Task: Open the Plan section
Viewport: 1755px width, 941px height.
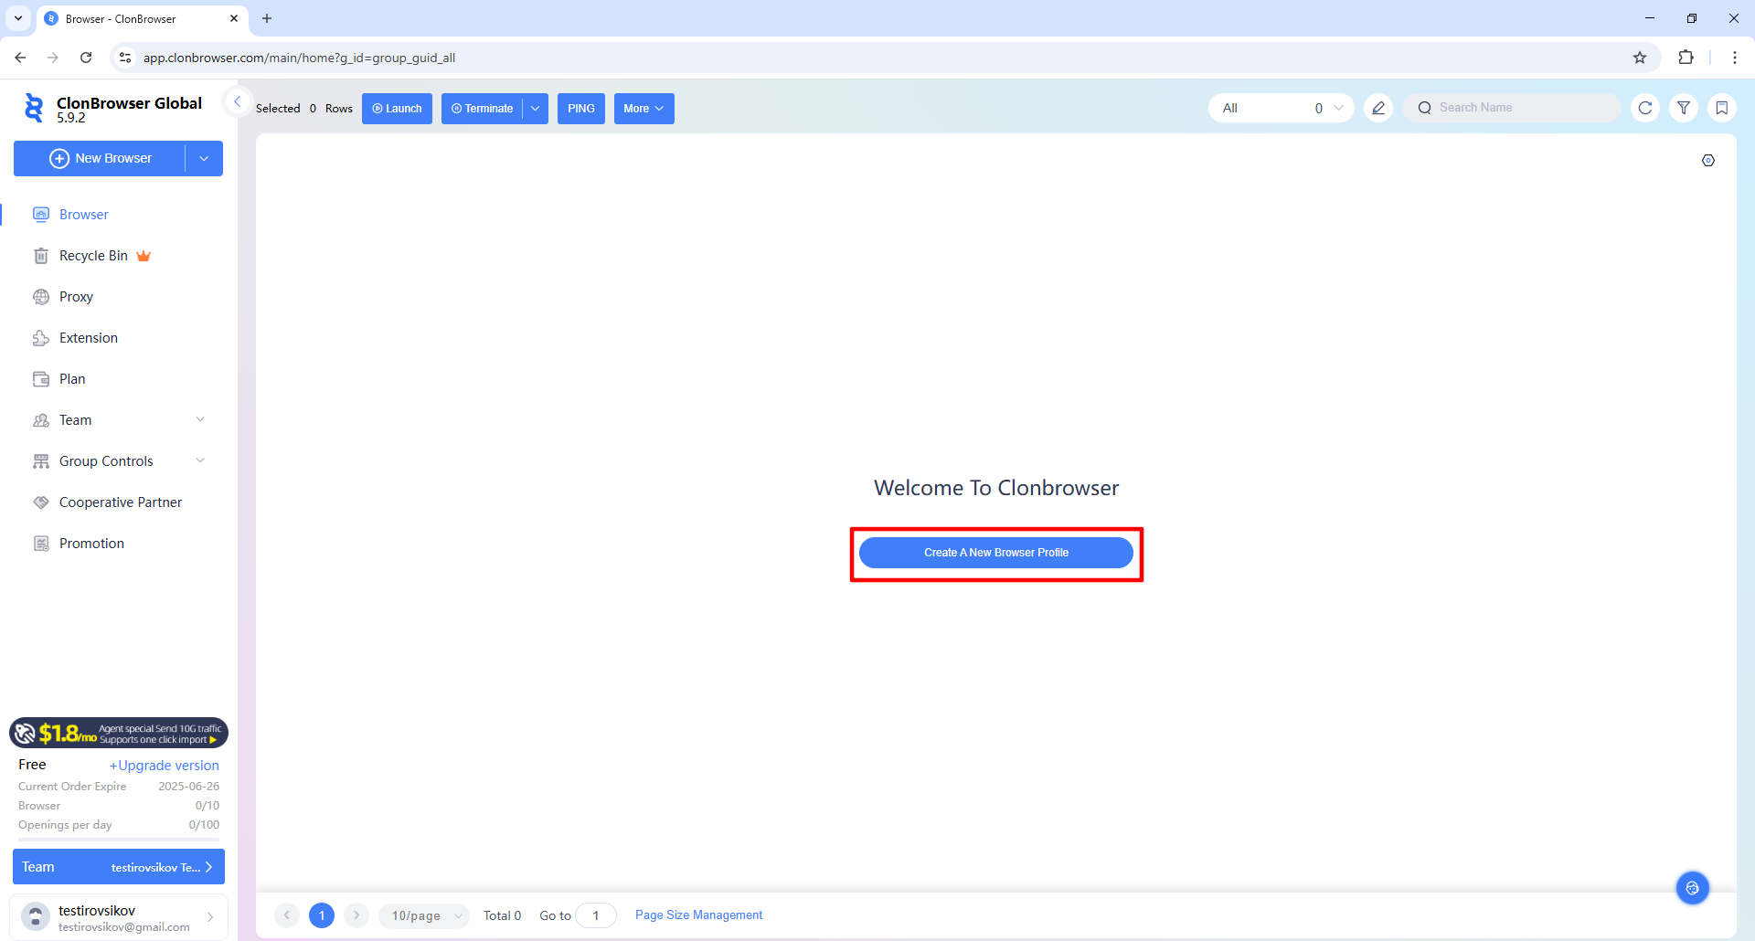Action: coord(71,378)
